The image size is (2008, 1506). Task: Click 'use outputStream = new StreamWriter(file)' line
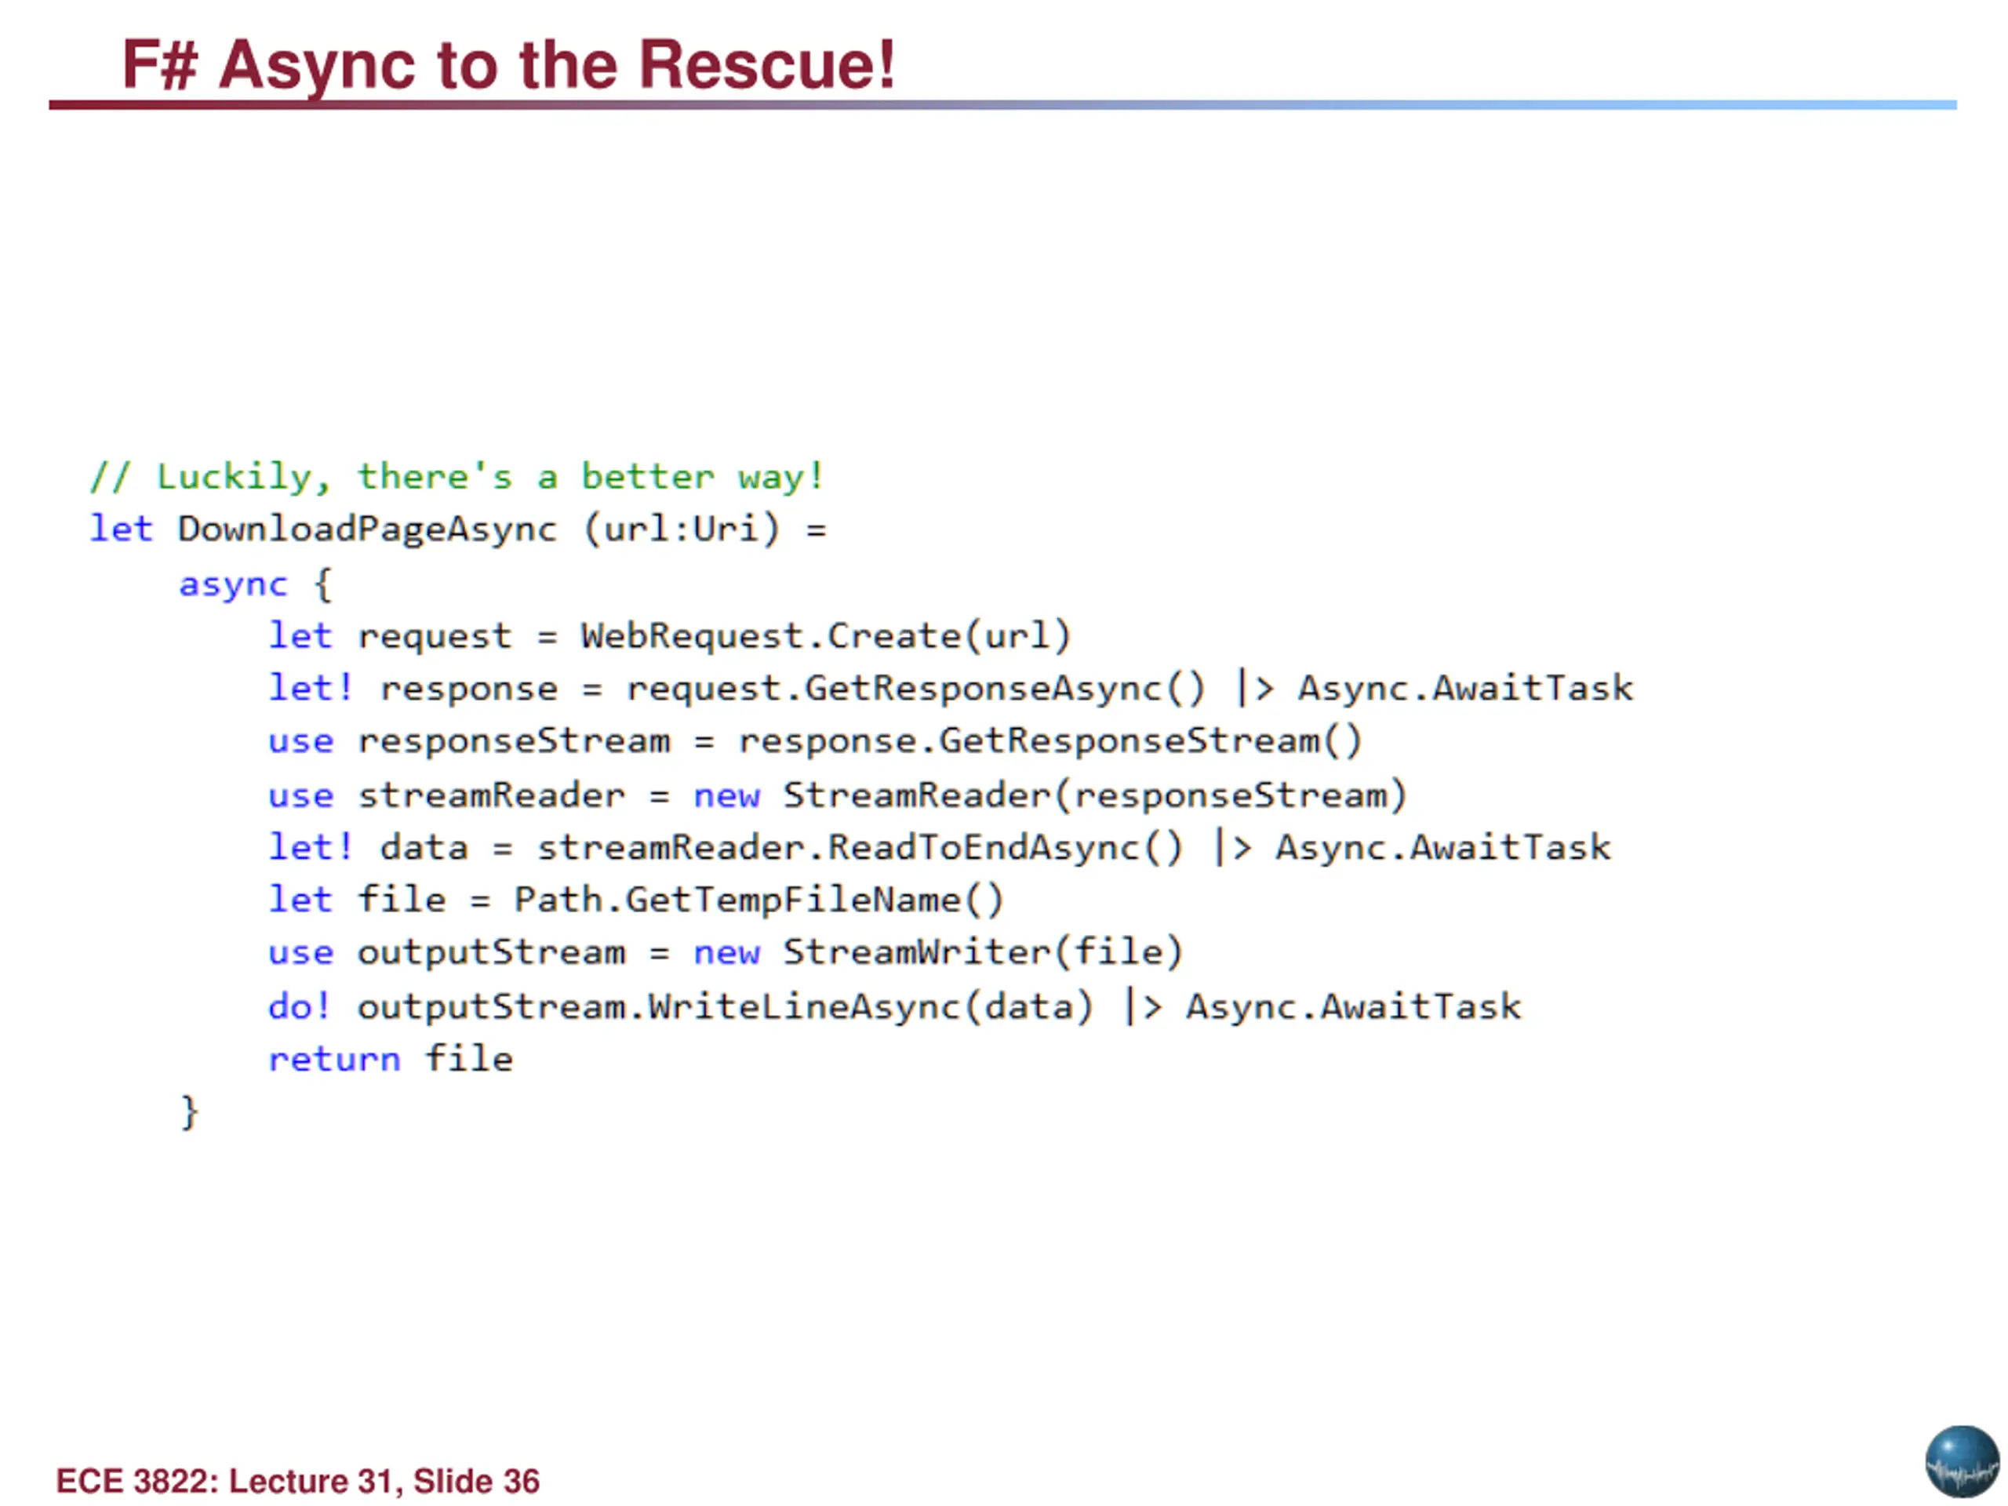coord(726,953)
